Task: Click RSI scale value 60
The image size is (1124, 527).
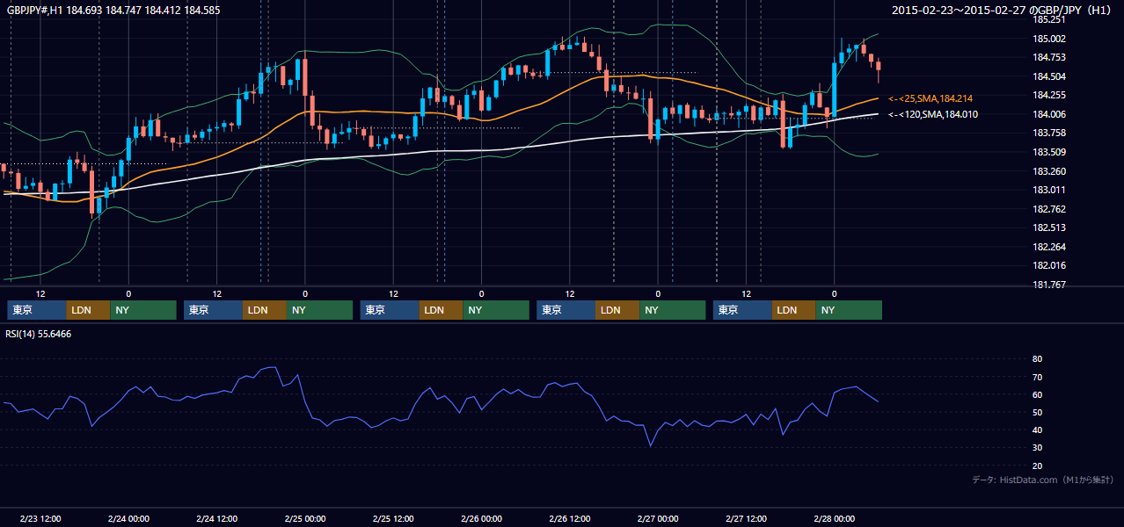Action: pos(1038,394)
